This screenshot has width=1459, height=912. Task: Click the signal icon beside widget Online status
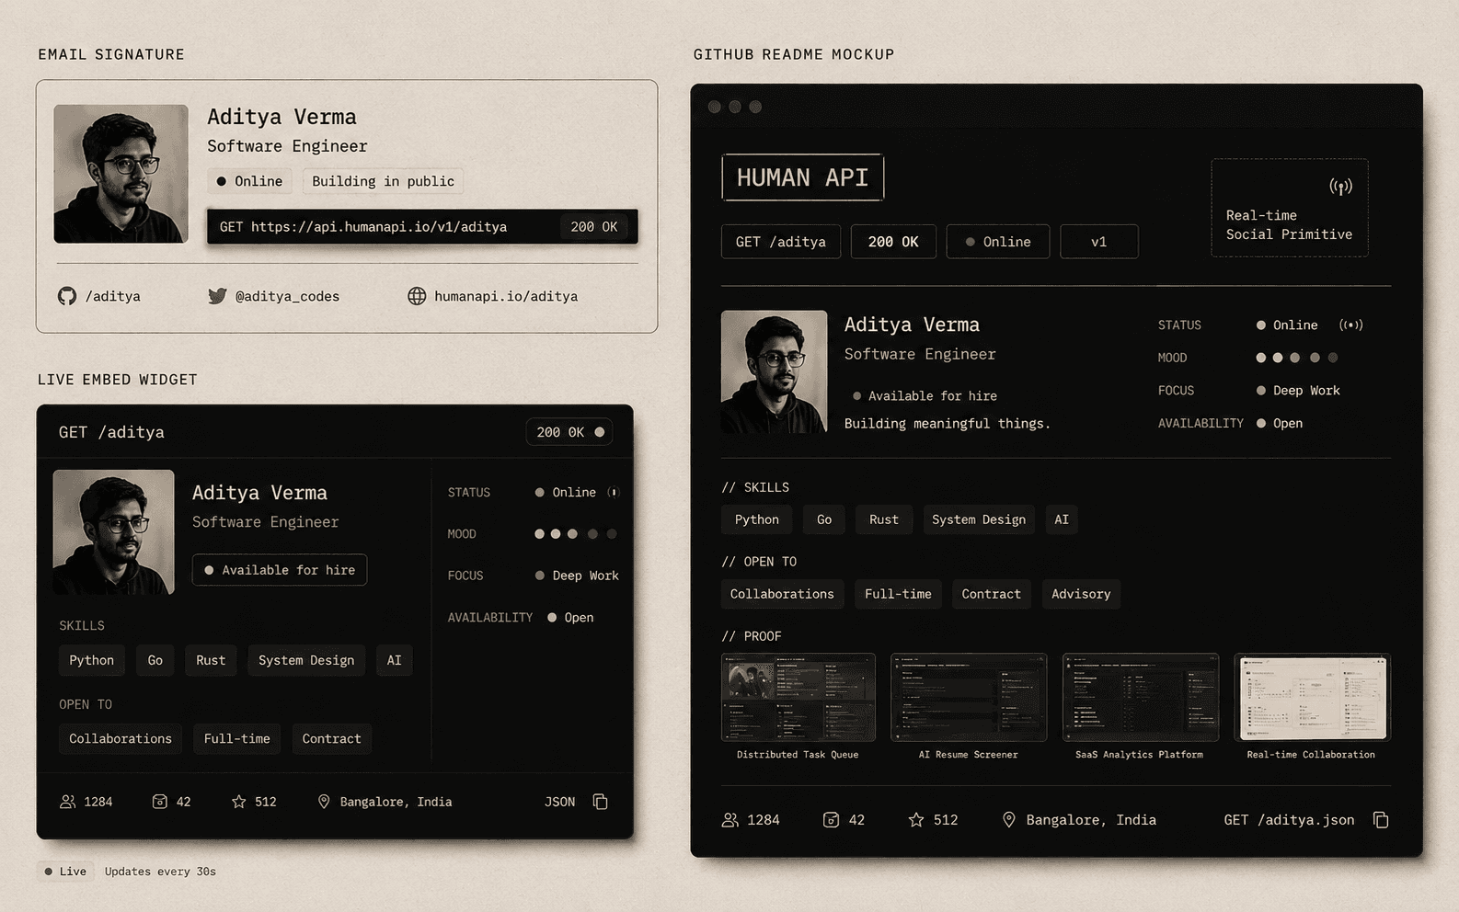coord(614,492)
